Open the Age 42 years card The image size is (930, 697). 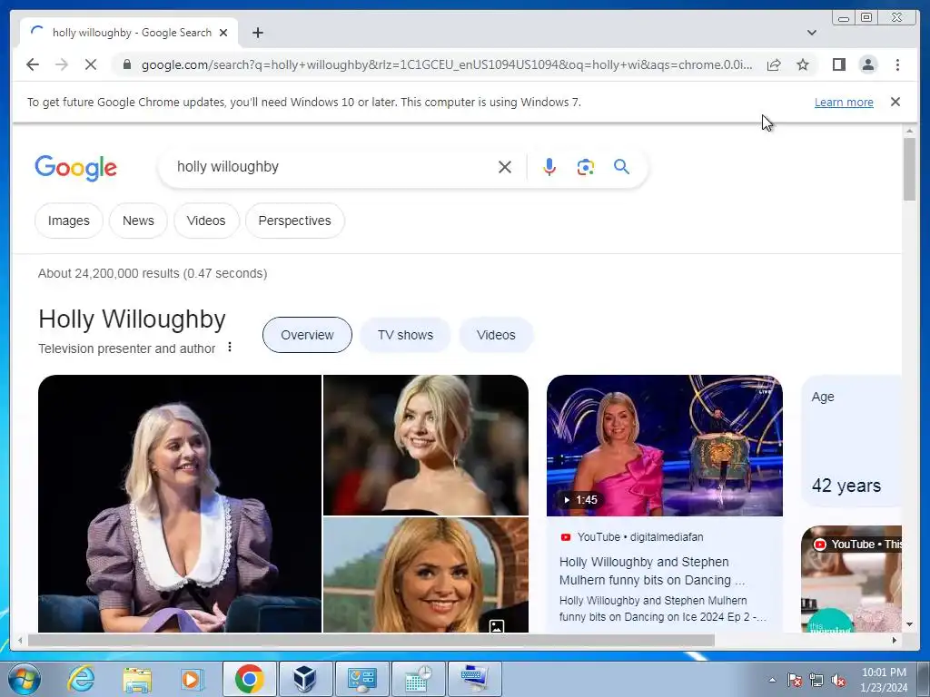[x=852, y=442]
